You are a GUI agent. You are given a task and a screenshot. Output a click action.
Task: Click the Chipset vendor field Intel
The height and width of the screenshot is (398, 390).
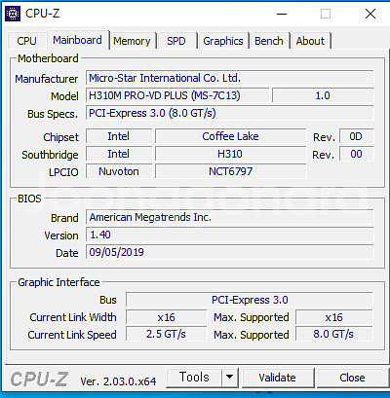pos(119,136)
